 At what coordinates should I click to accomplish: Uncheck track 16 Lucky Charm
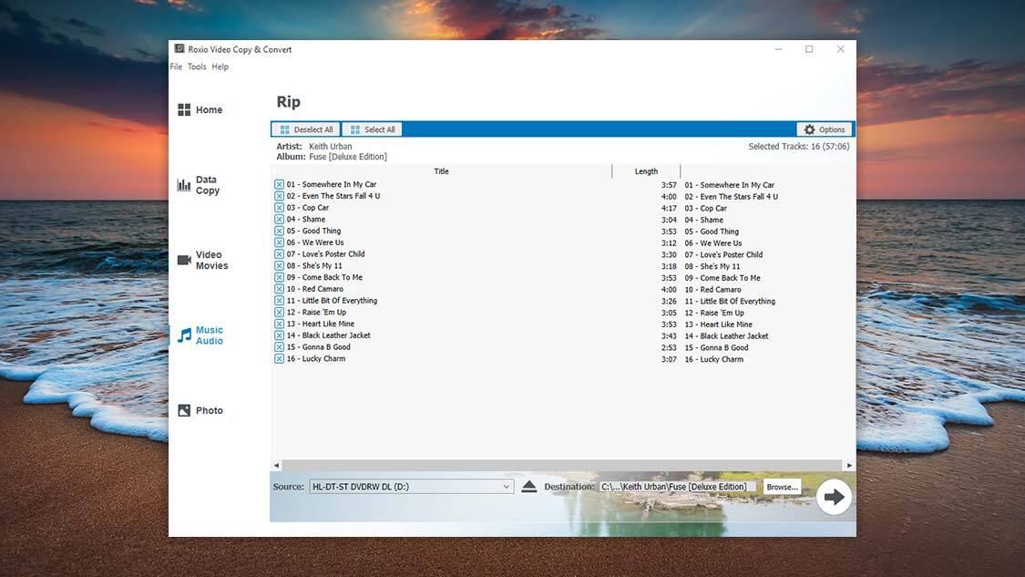(x=280, y=359)
